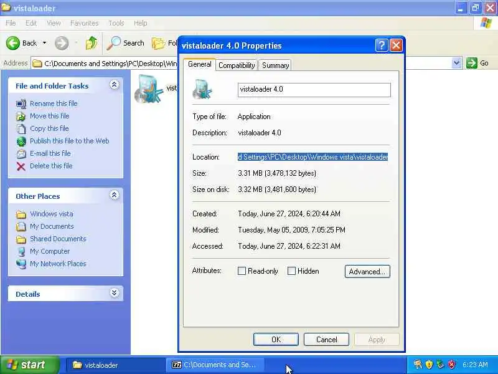Click the Copy this file icon
The image size is (498, 374).
[21, 129]
